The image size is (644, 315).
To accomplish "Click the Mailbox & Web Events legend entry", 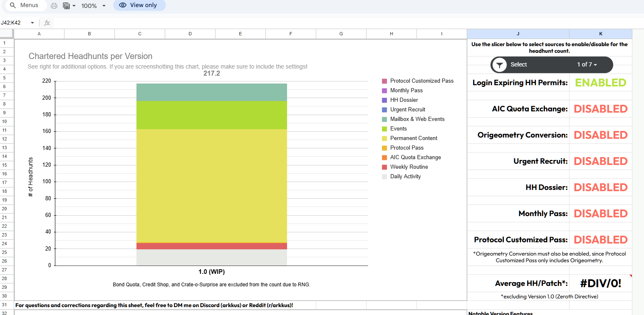I will click(417, 119).
